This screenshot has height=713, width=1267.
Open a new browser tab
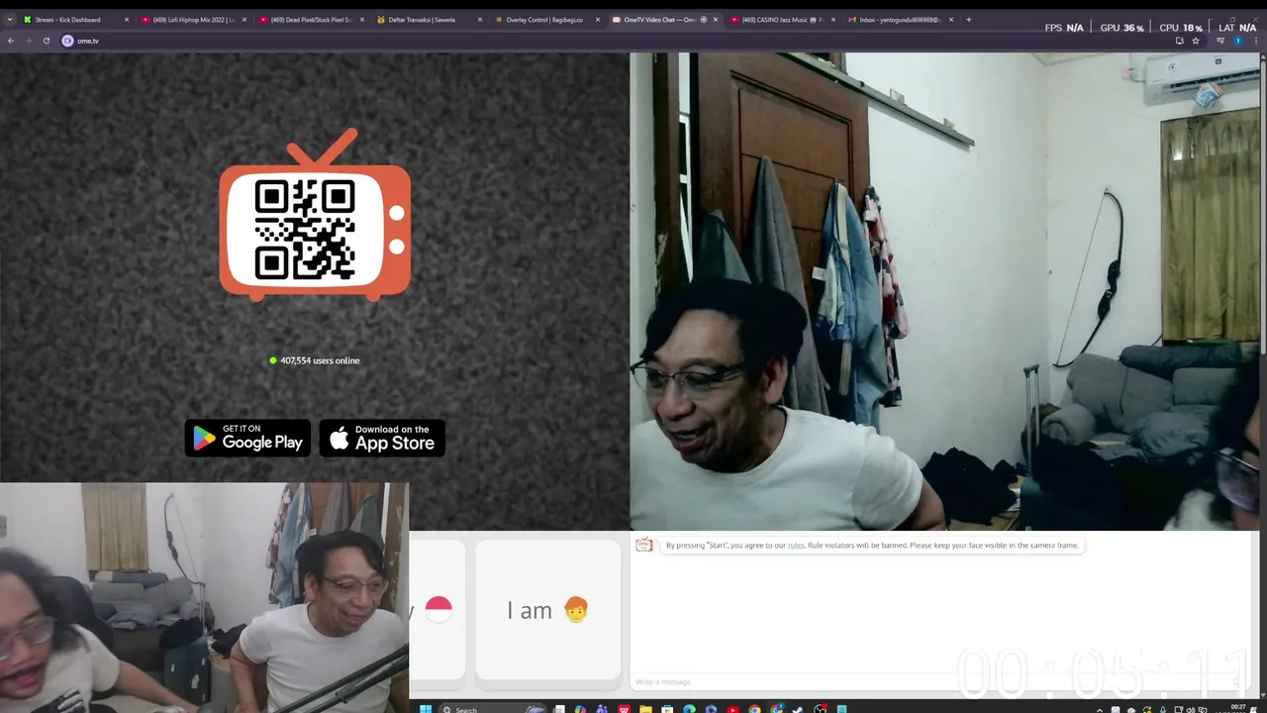click(x=968, y=20)
